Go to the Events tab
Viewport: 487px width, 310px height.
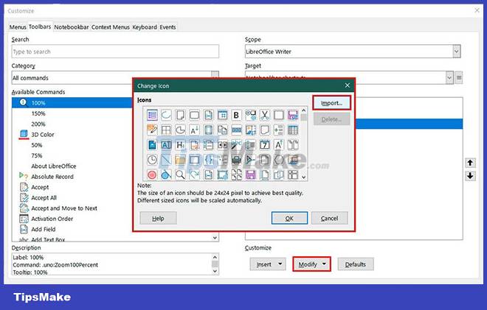(x=167, y=27)
